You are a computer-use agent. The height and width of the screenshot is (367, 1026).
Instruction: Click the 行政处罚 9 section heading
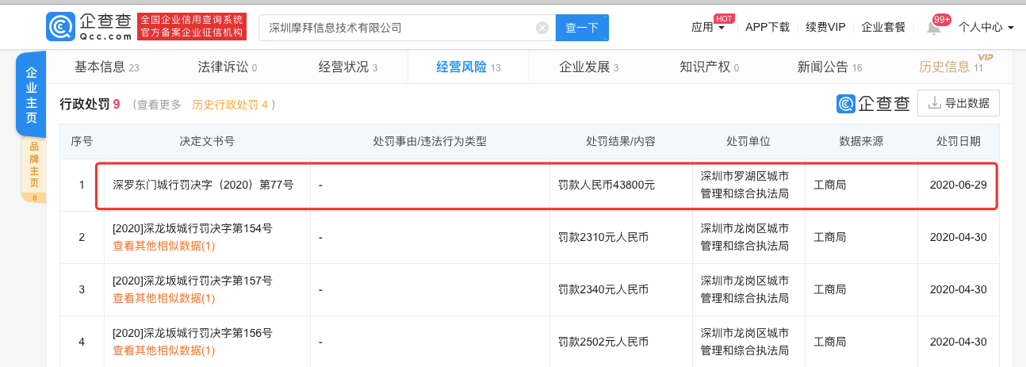coord(90,104)
